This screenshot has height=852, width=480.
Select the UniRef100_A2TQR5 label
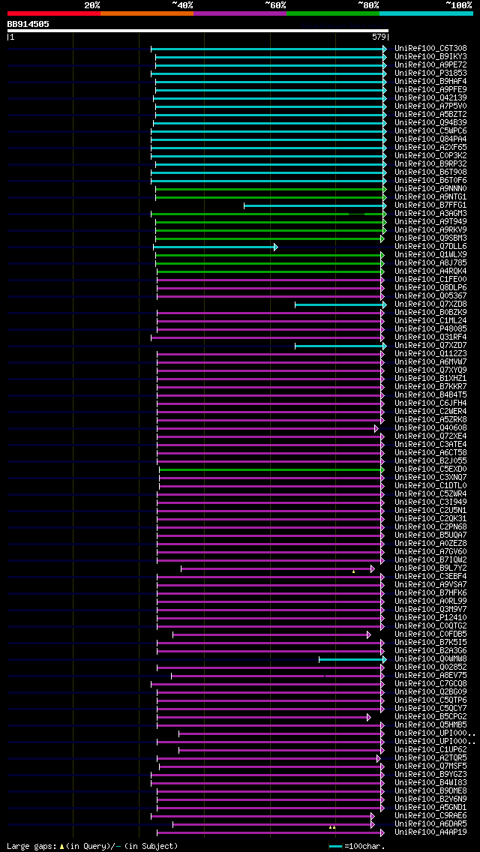coord(430,758)
